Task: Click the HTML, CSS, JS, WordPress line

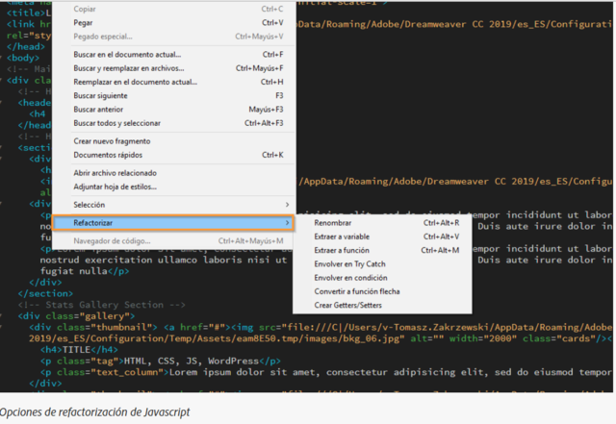Action: tap(161, 362)
